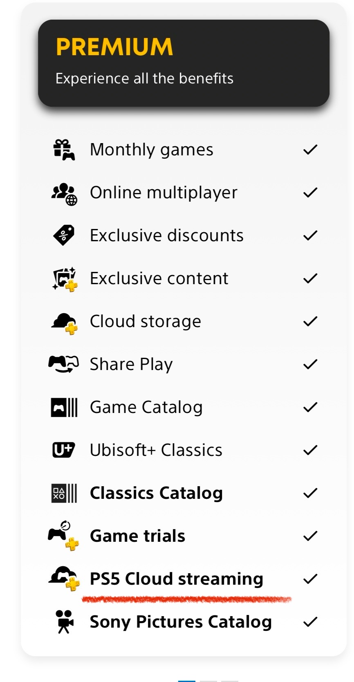Open the Game trials benefit text
Screen dimensions: 354x682
tap(137, 536)
